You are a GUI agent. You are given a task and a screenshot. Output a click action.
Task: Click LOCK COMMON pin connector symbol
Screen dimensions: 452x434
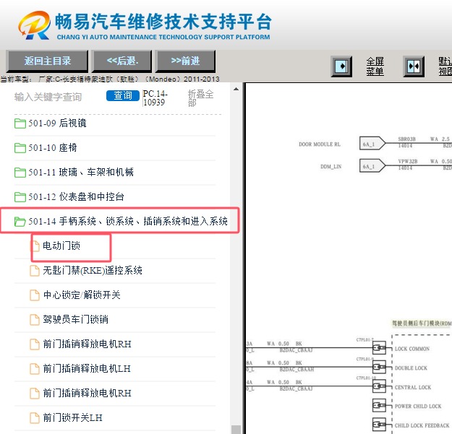(379, 348)
